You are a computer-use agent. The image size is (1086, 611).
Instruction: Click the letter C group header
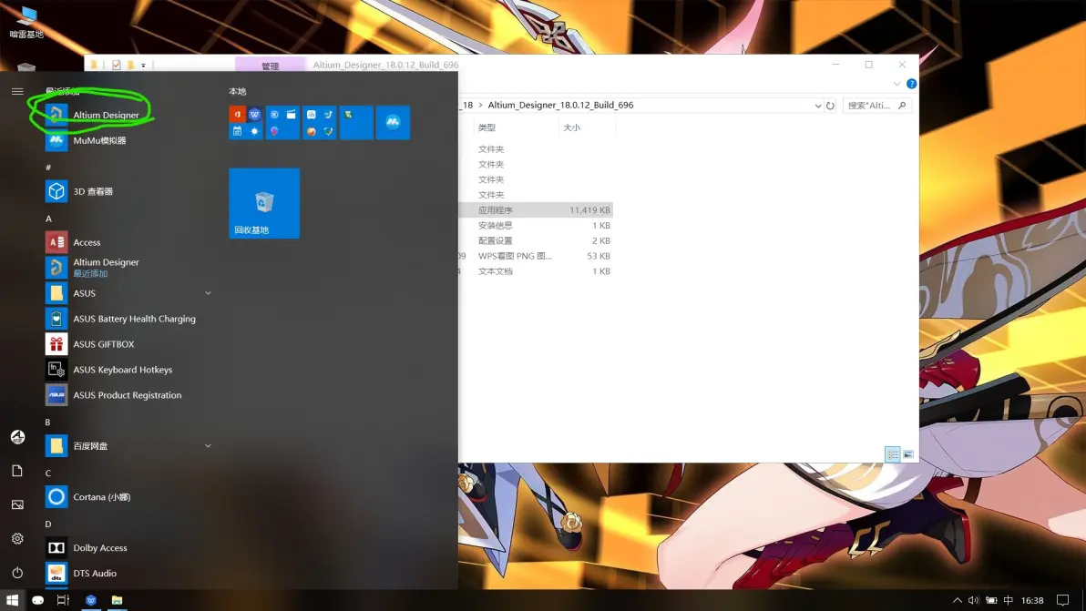click(47, 474)
